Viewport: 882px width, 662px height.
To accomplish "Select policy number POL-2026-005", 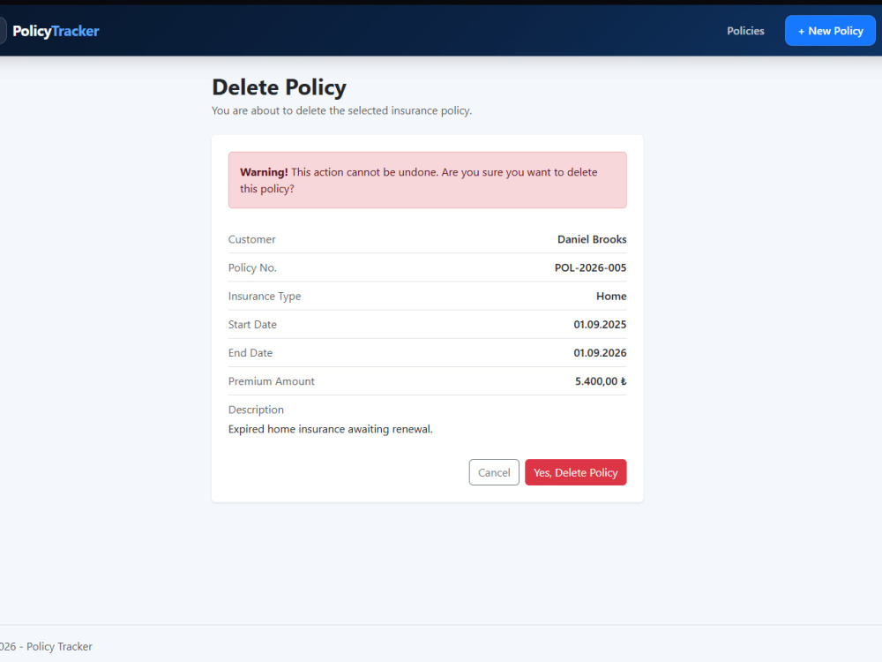I will tap(591, 268).
